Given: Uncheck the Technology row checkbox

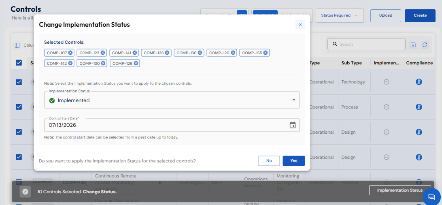Looking at the screenshot, I should (x=19, y=82).
